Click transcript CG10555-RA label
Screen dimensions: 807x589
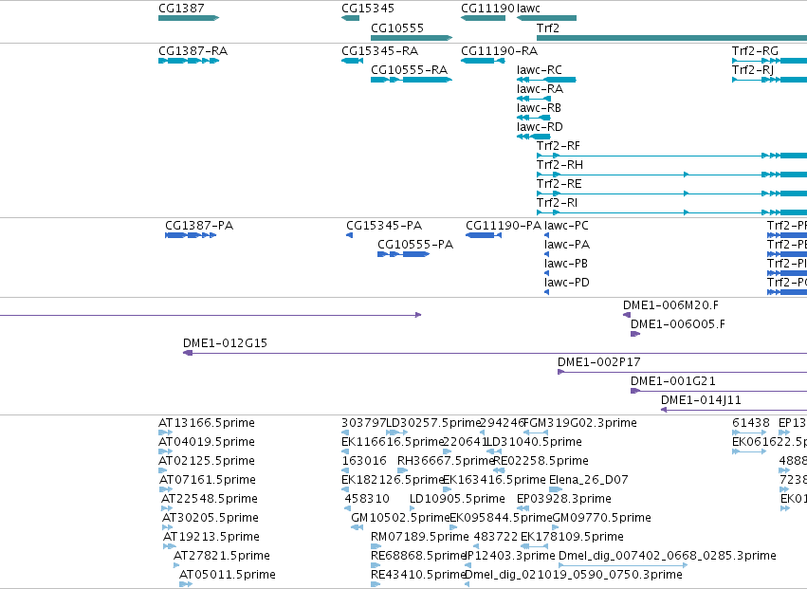[409, 70]
